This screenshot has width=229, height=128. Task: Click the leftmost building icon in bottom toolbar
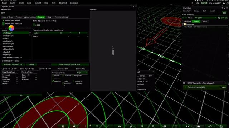tap(63, 126)
